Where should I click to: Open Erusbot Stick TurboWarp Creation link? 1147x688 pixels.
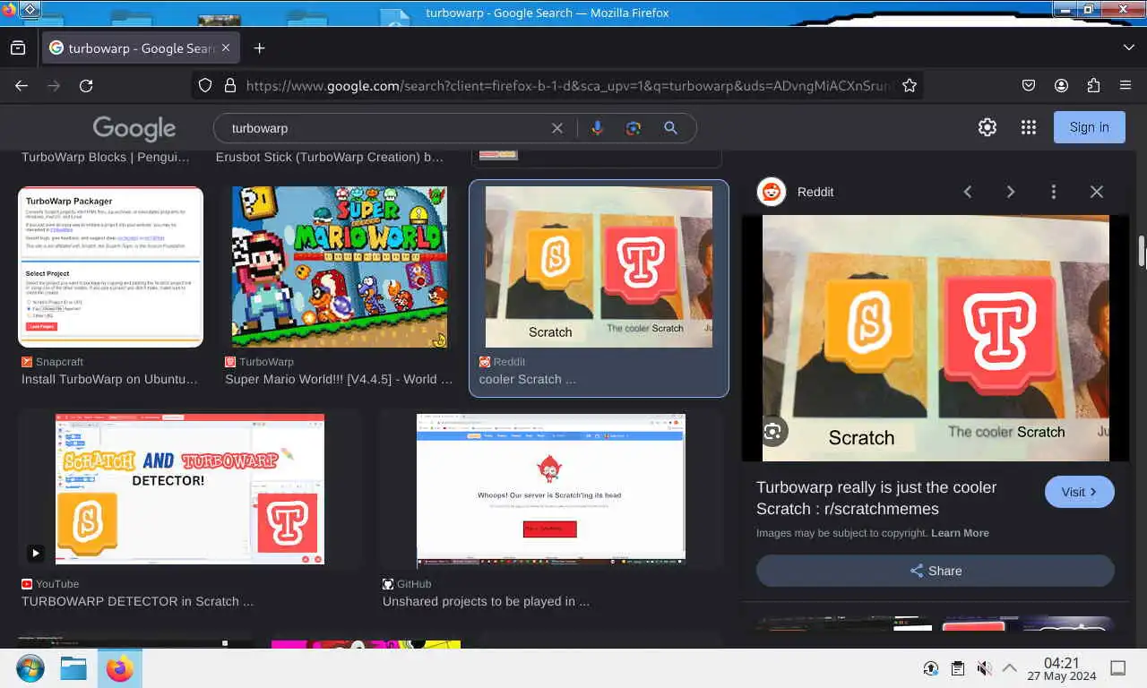(330, 157)
